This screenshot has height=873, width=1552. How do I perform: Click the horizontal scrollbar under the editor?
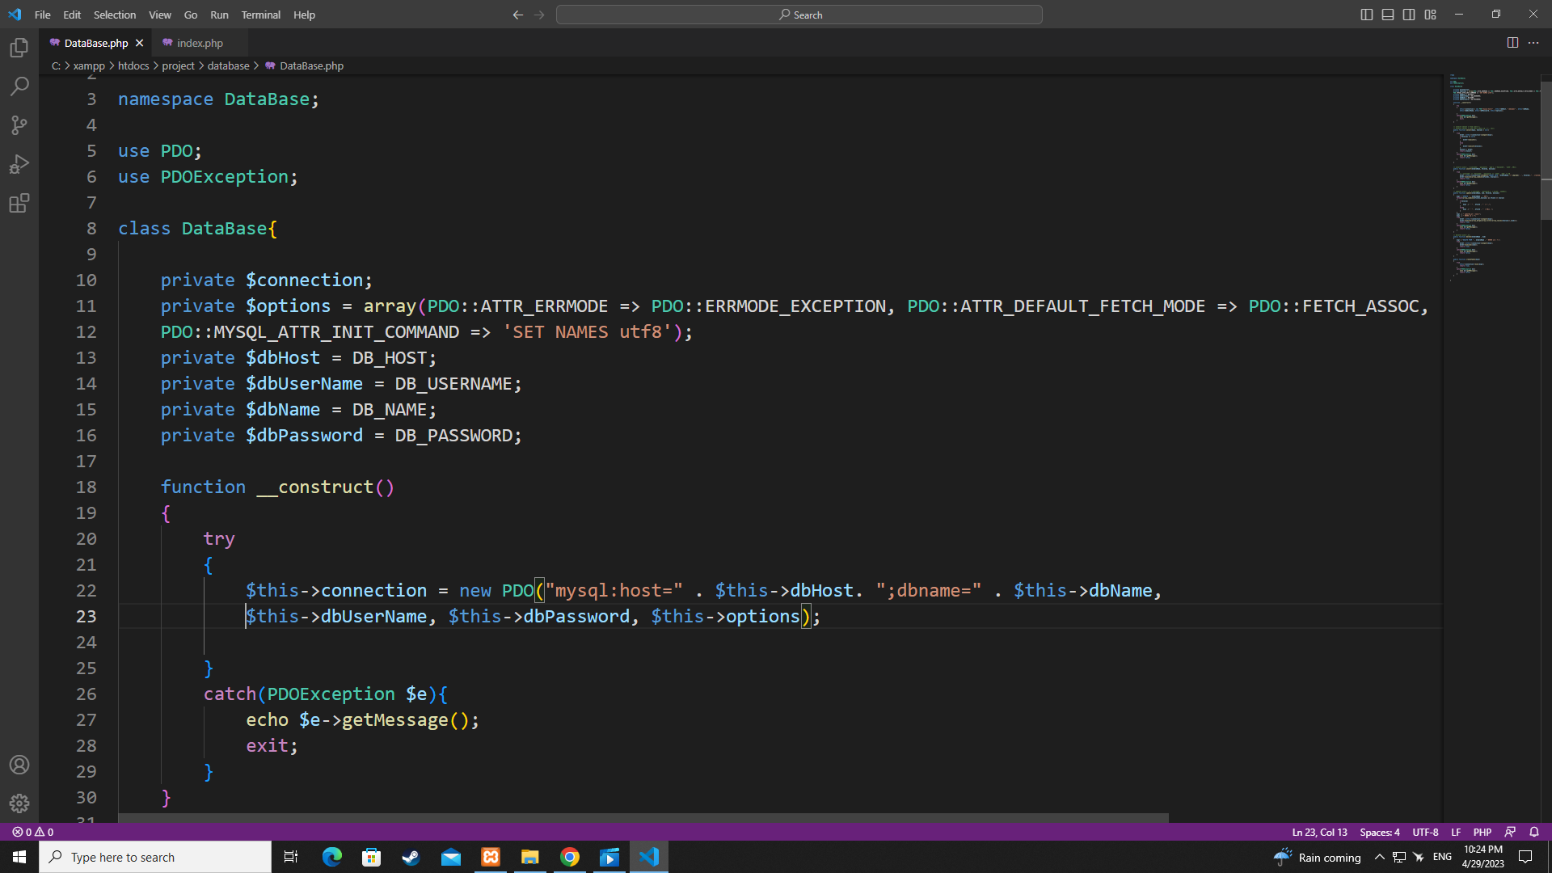(643, 818)
